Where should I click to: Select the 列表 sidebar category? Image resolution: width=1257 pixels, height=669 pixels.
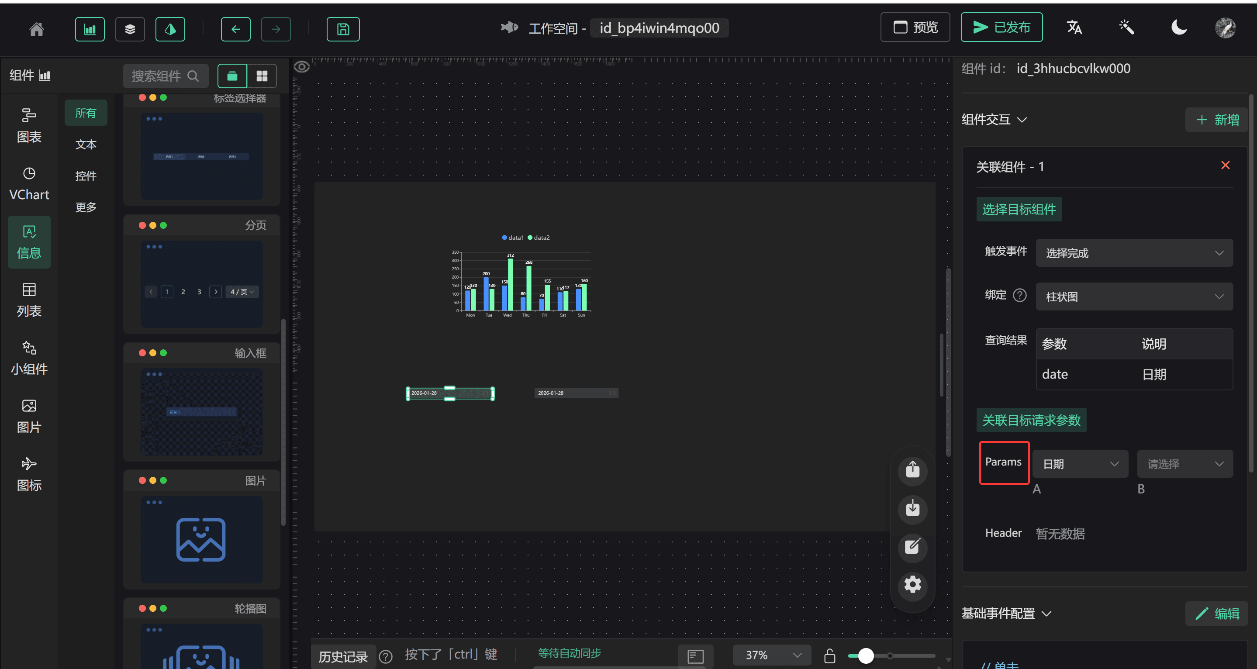click(x=29, y=300)
